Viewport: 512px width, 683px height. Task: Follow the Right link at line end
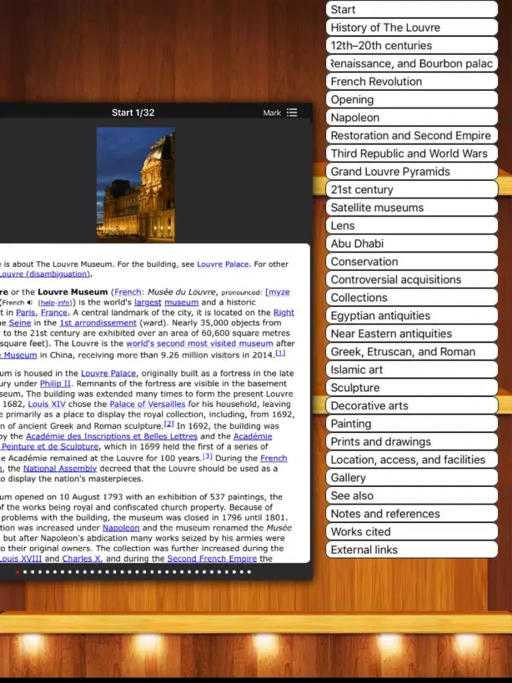[284, 312]
